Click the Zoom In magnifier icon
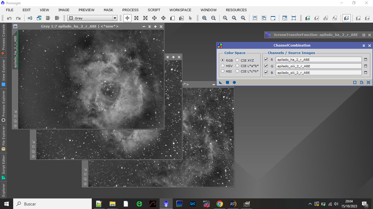This screenshot has height=209, width=373. coord(204,18)
